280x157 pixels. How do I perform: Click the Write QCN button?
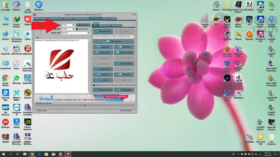pos(124,75)
